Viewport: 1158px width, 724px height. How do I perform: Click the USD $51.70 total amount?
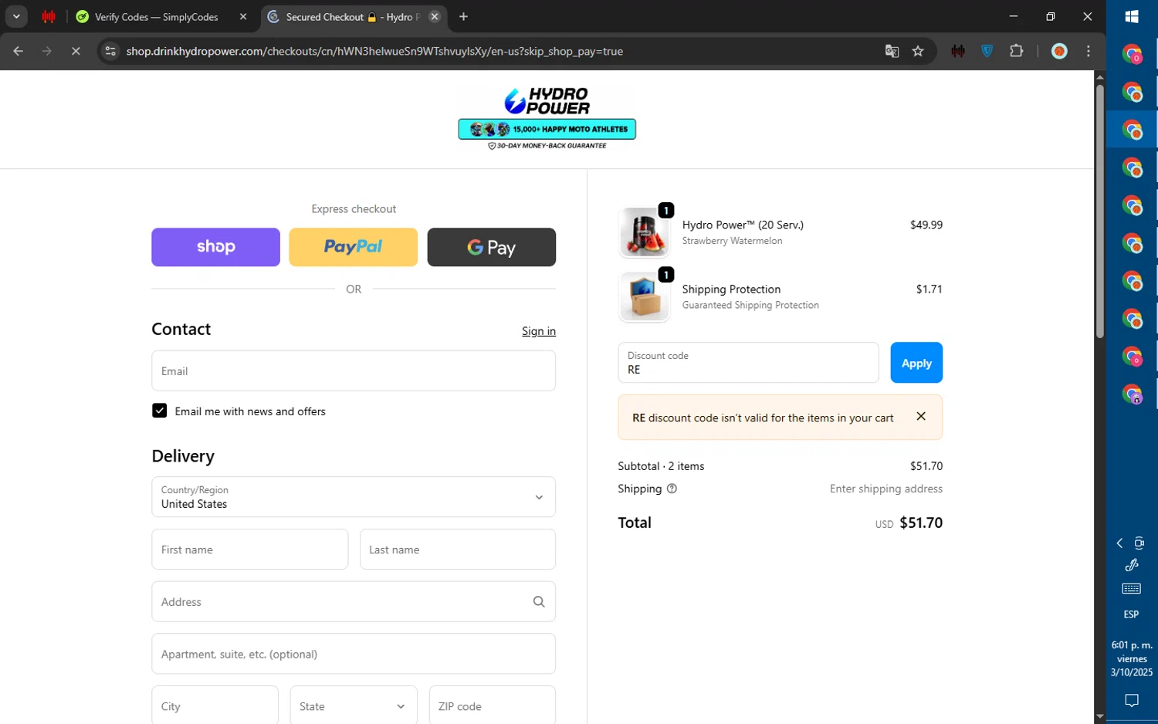909,523
